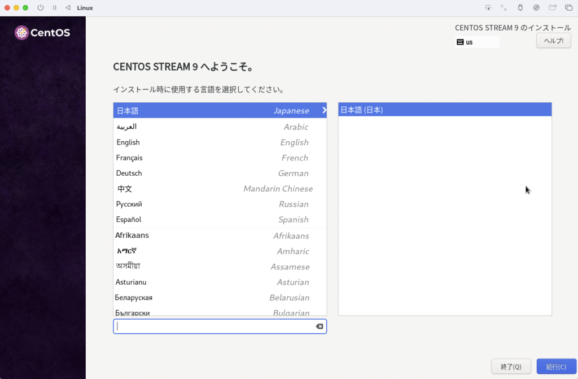Click the keyboard layout us indicator
This screenshot has width=578, height=379.
click(477, 42)
